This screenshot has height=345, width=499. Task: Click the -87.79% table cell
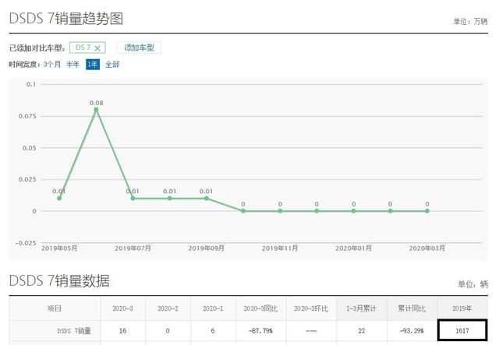pyautogui.click(x=260, y=331)
